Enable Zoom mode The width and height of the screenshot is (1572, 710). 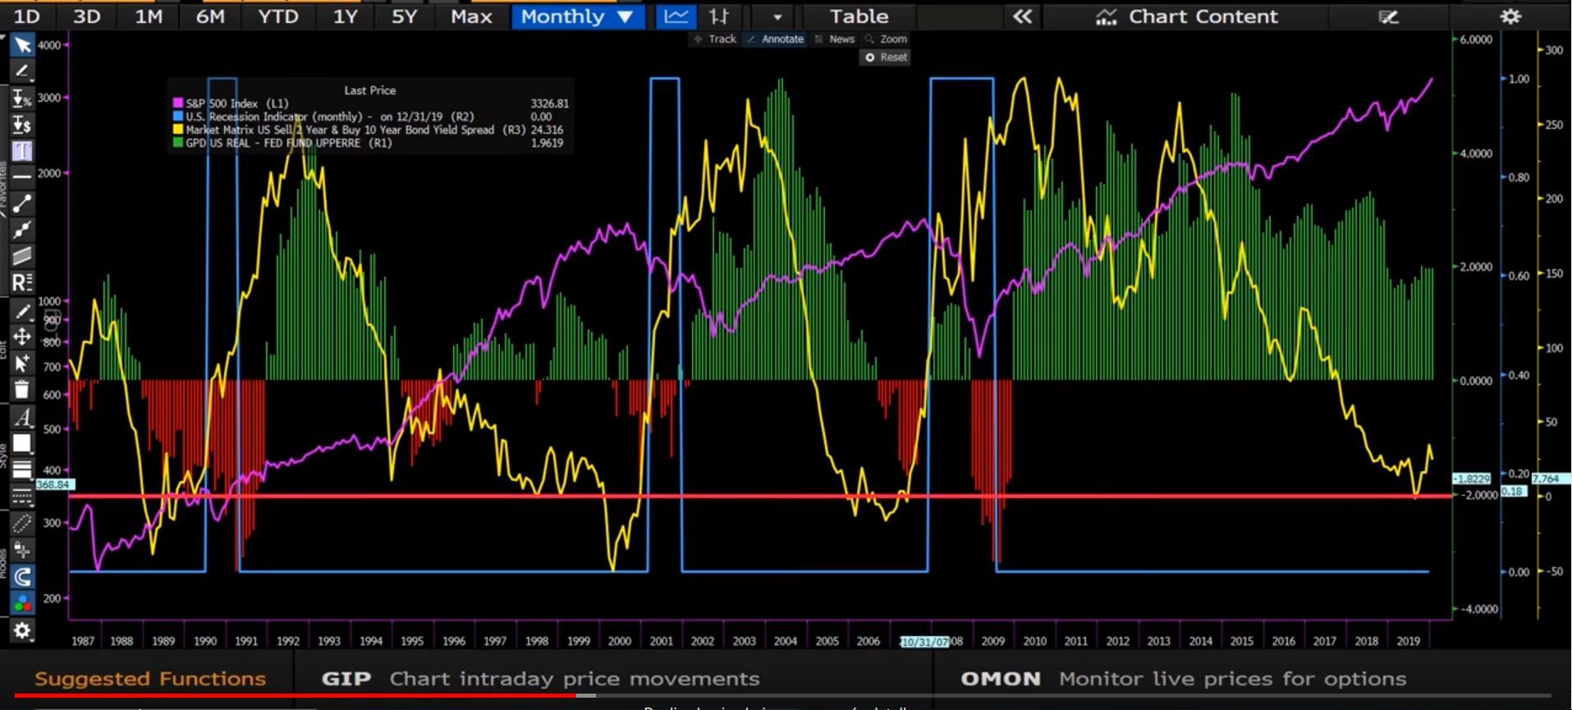pos(886,39)
